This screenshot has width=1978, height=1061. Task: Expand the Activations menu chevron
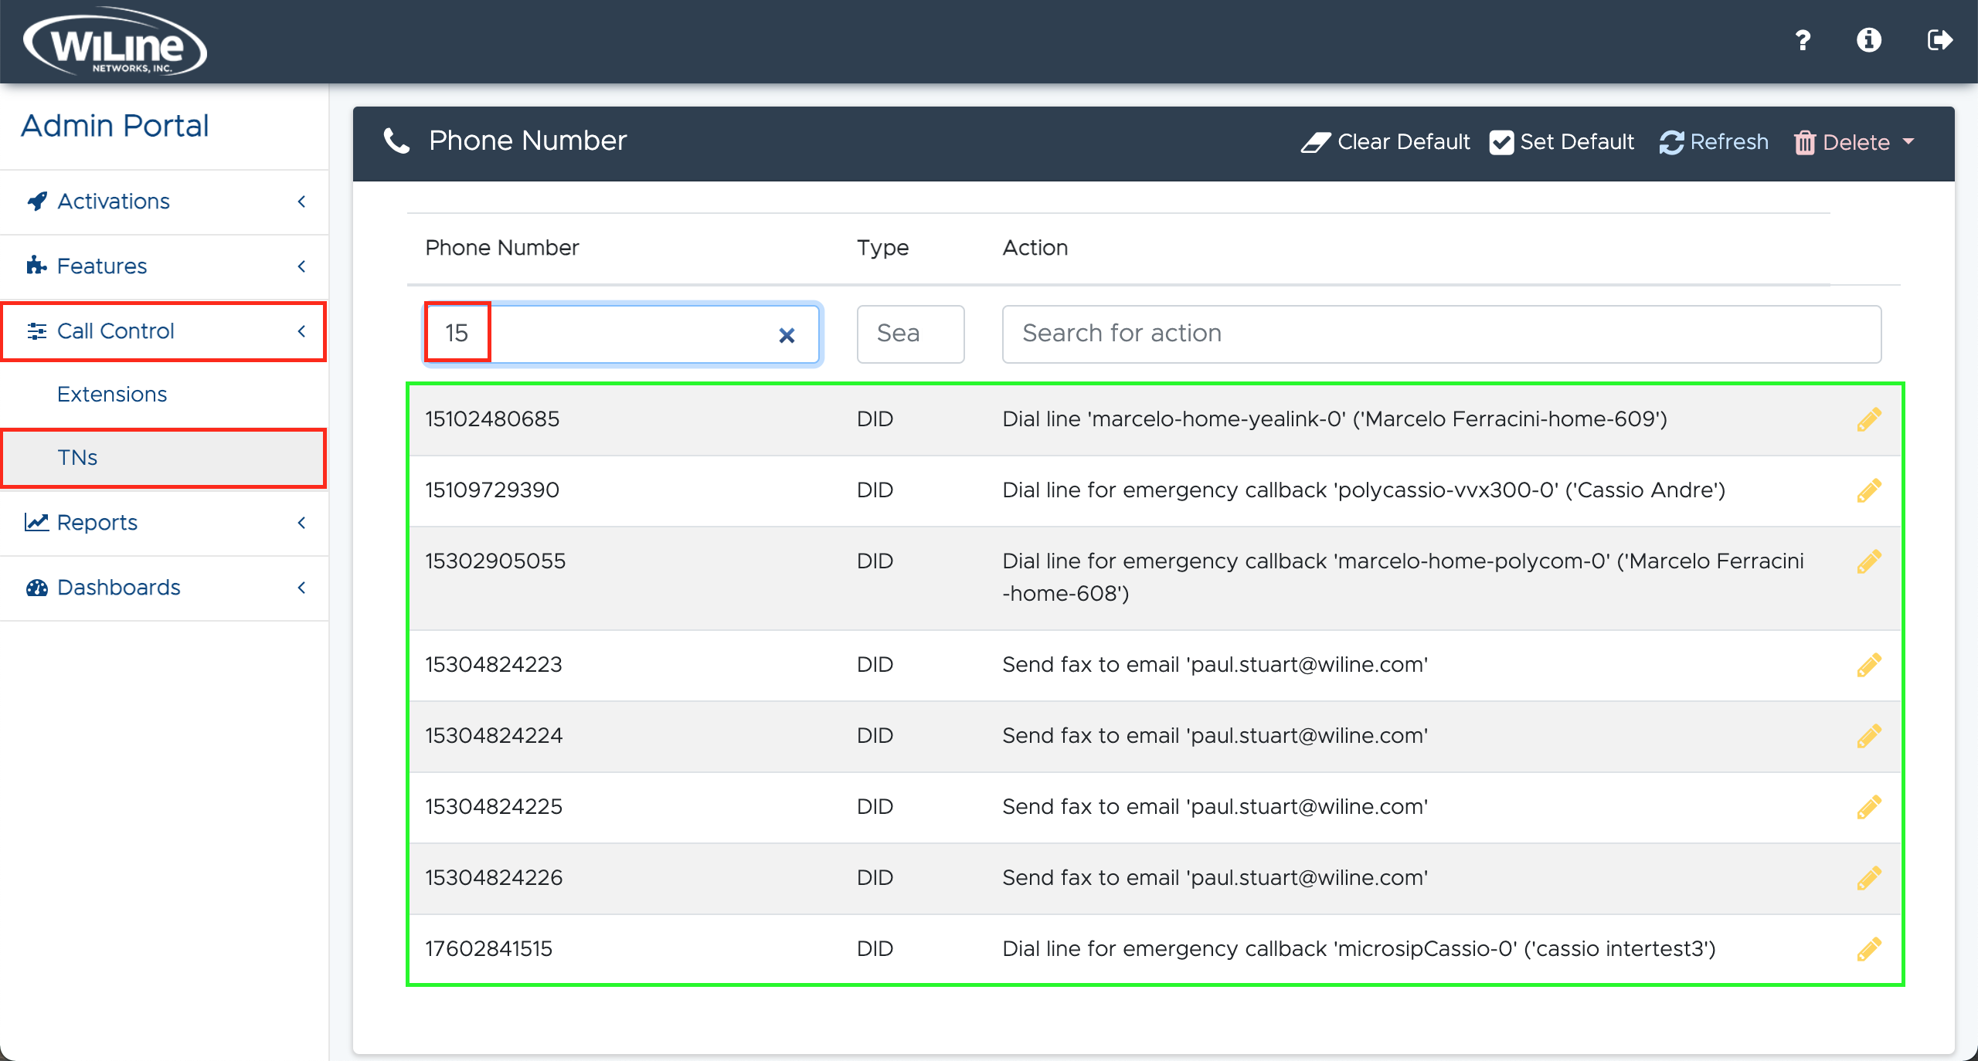(x=301, y=202)
